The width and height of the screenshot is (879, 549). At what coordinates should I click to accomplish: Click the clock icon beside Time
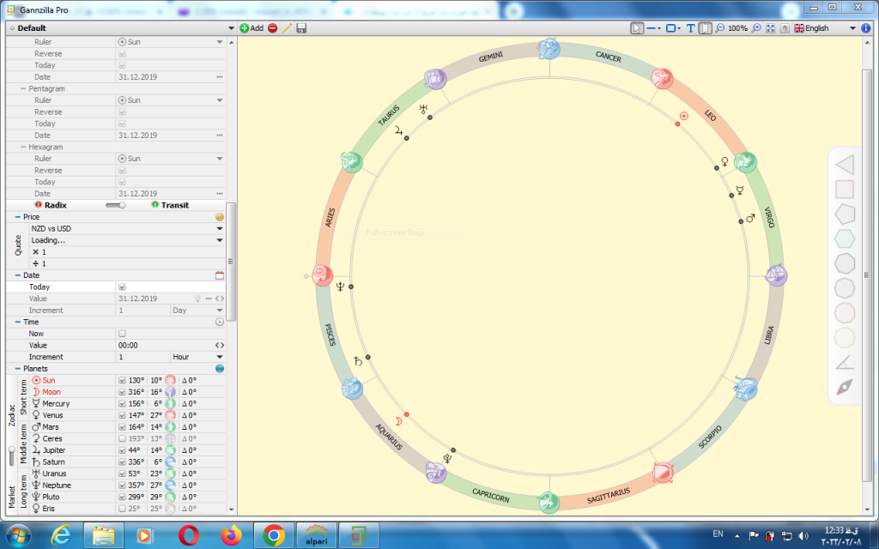tap(220, 323)
